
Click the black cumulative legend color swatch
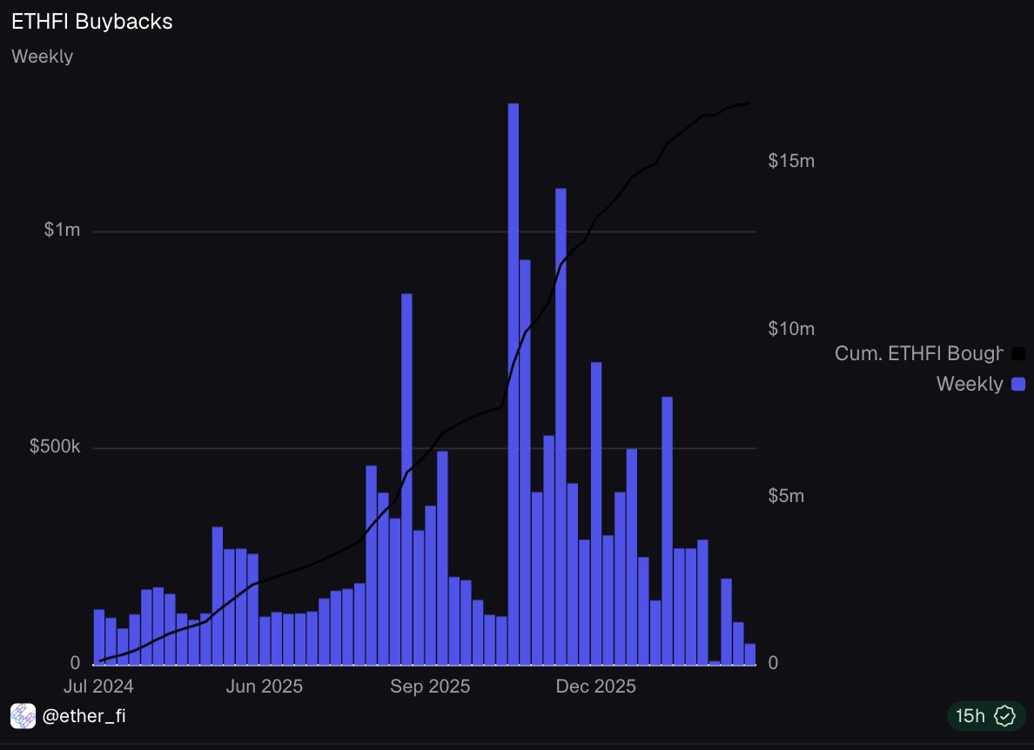pyautogui.click(x=1019, y=354)
